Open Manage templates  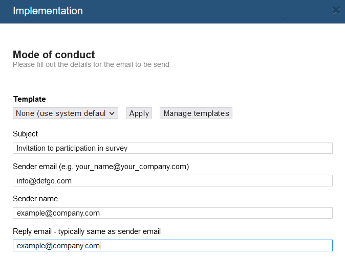[196, 113]
